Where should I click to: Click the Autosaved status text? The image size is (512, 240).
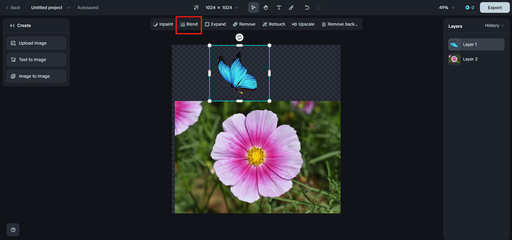click(88, 8)
